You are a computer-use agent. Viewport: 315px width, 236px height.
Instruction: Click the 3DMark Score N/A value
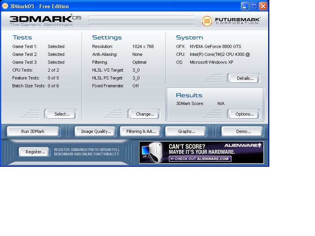tap(221, 103)
